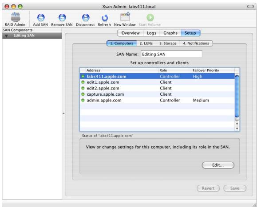Click the Save button

[235, 188]
